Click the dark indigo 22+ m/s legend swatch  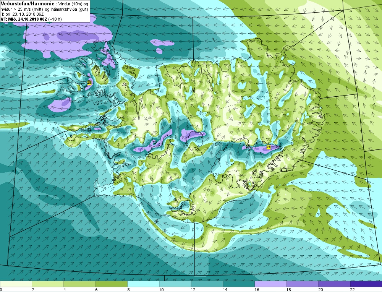(366, 284)
